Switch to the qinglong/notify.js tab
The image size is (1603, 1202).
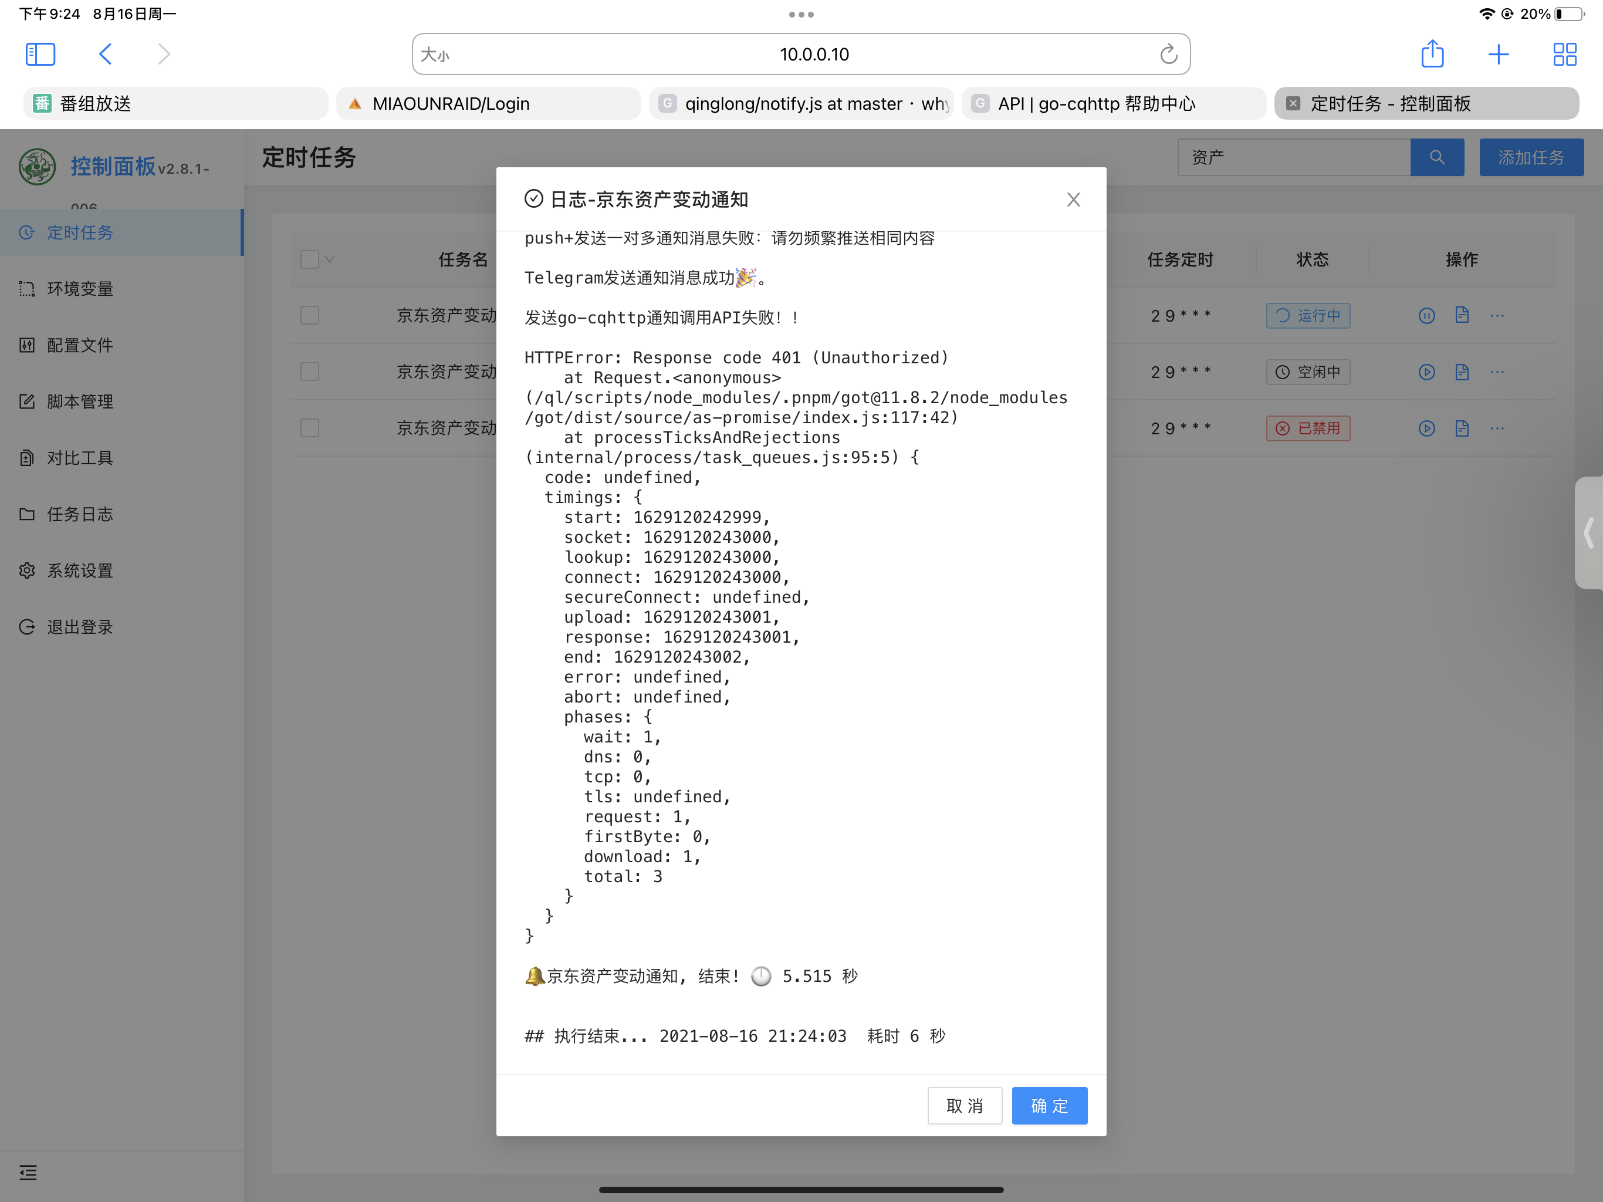[x=801, y=104]
